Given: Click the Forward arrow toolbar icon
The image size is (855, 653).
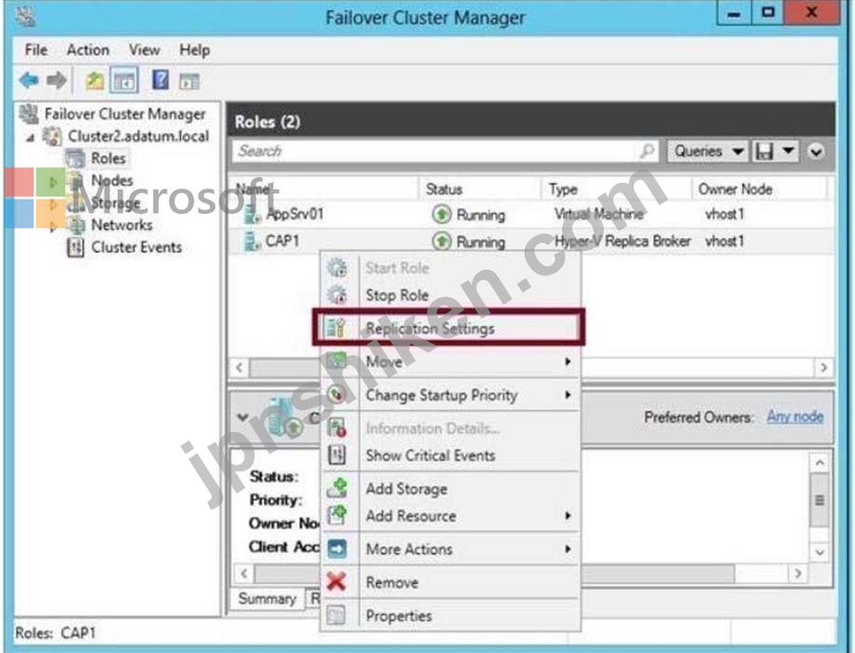Looking at the screenshot, I should (x=57, y=80).
